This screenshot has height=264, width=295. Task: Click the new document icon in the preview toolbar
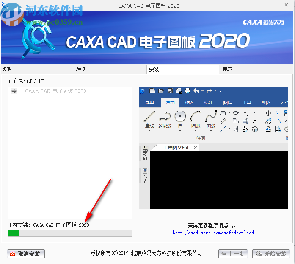coord(152,91)
